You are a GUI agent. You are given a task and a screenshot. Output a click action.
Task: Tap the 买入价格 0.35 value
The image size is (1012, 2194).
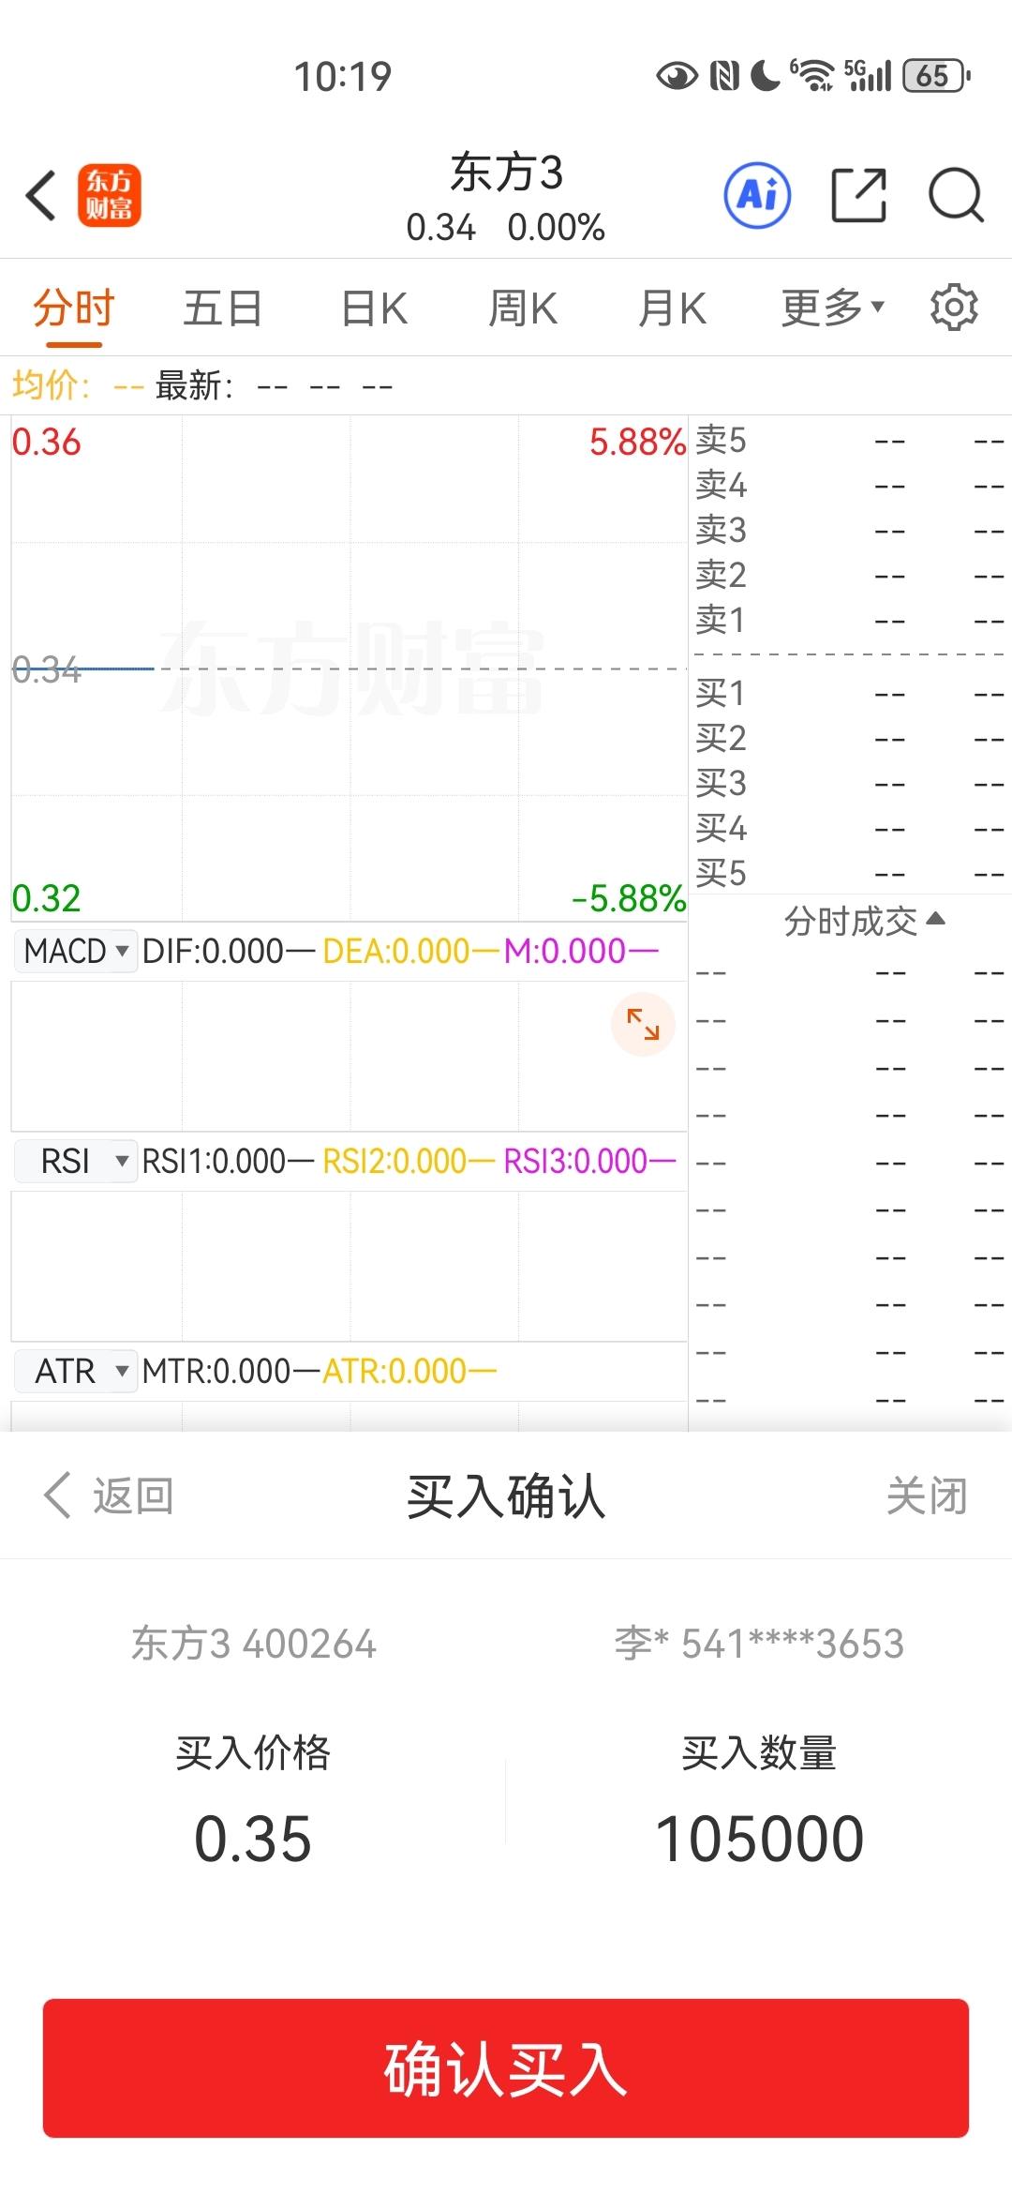click(253, 1838)
